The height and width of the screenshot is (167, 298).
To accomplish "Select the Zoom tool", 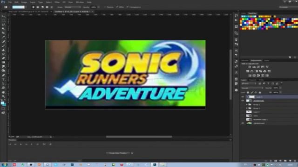I will pyautogui.click(x=3, y=96).
